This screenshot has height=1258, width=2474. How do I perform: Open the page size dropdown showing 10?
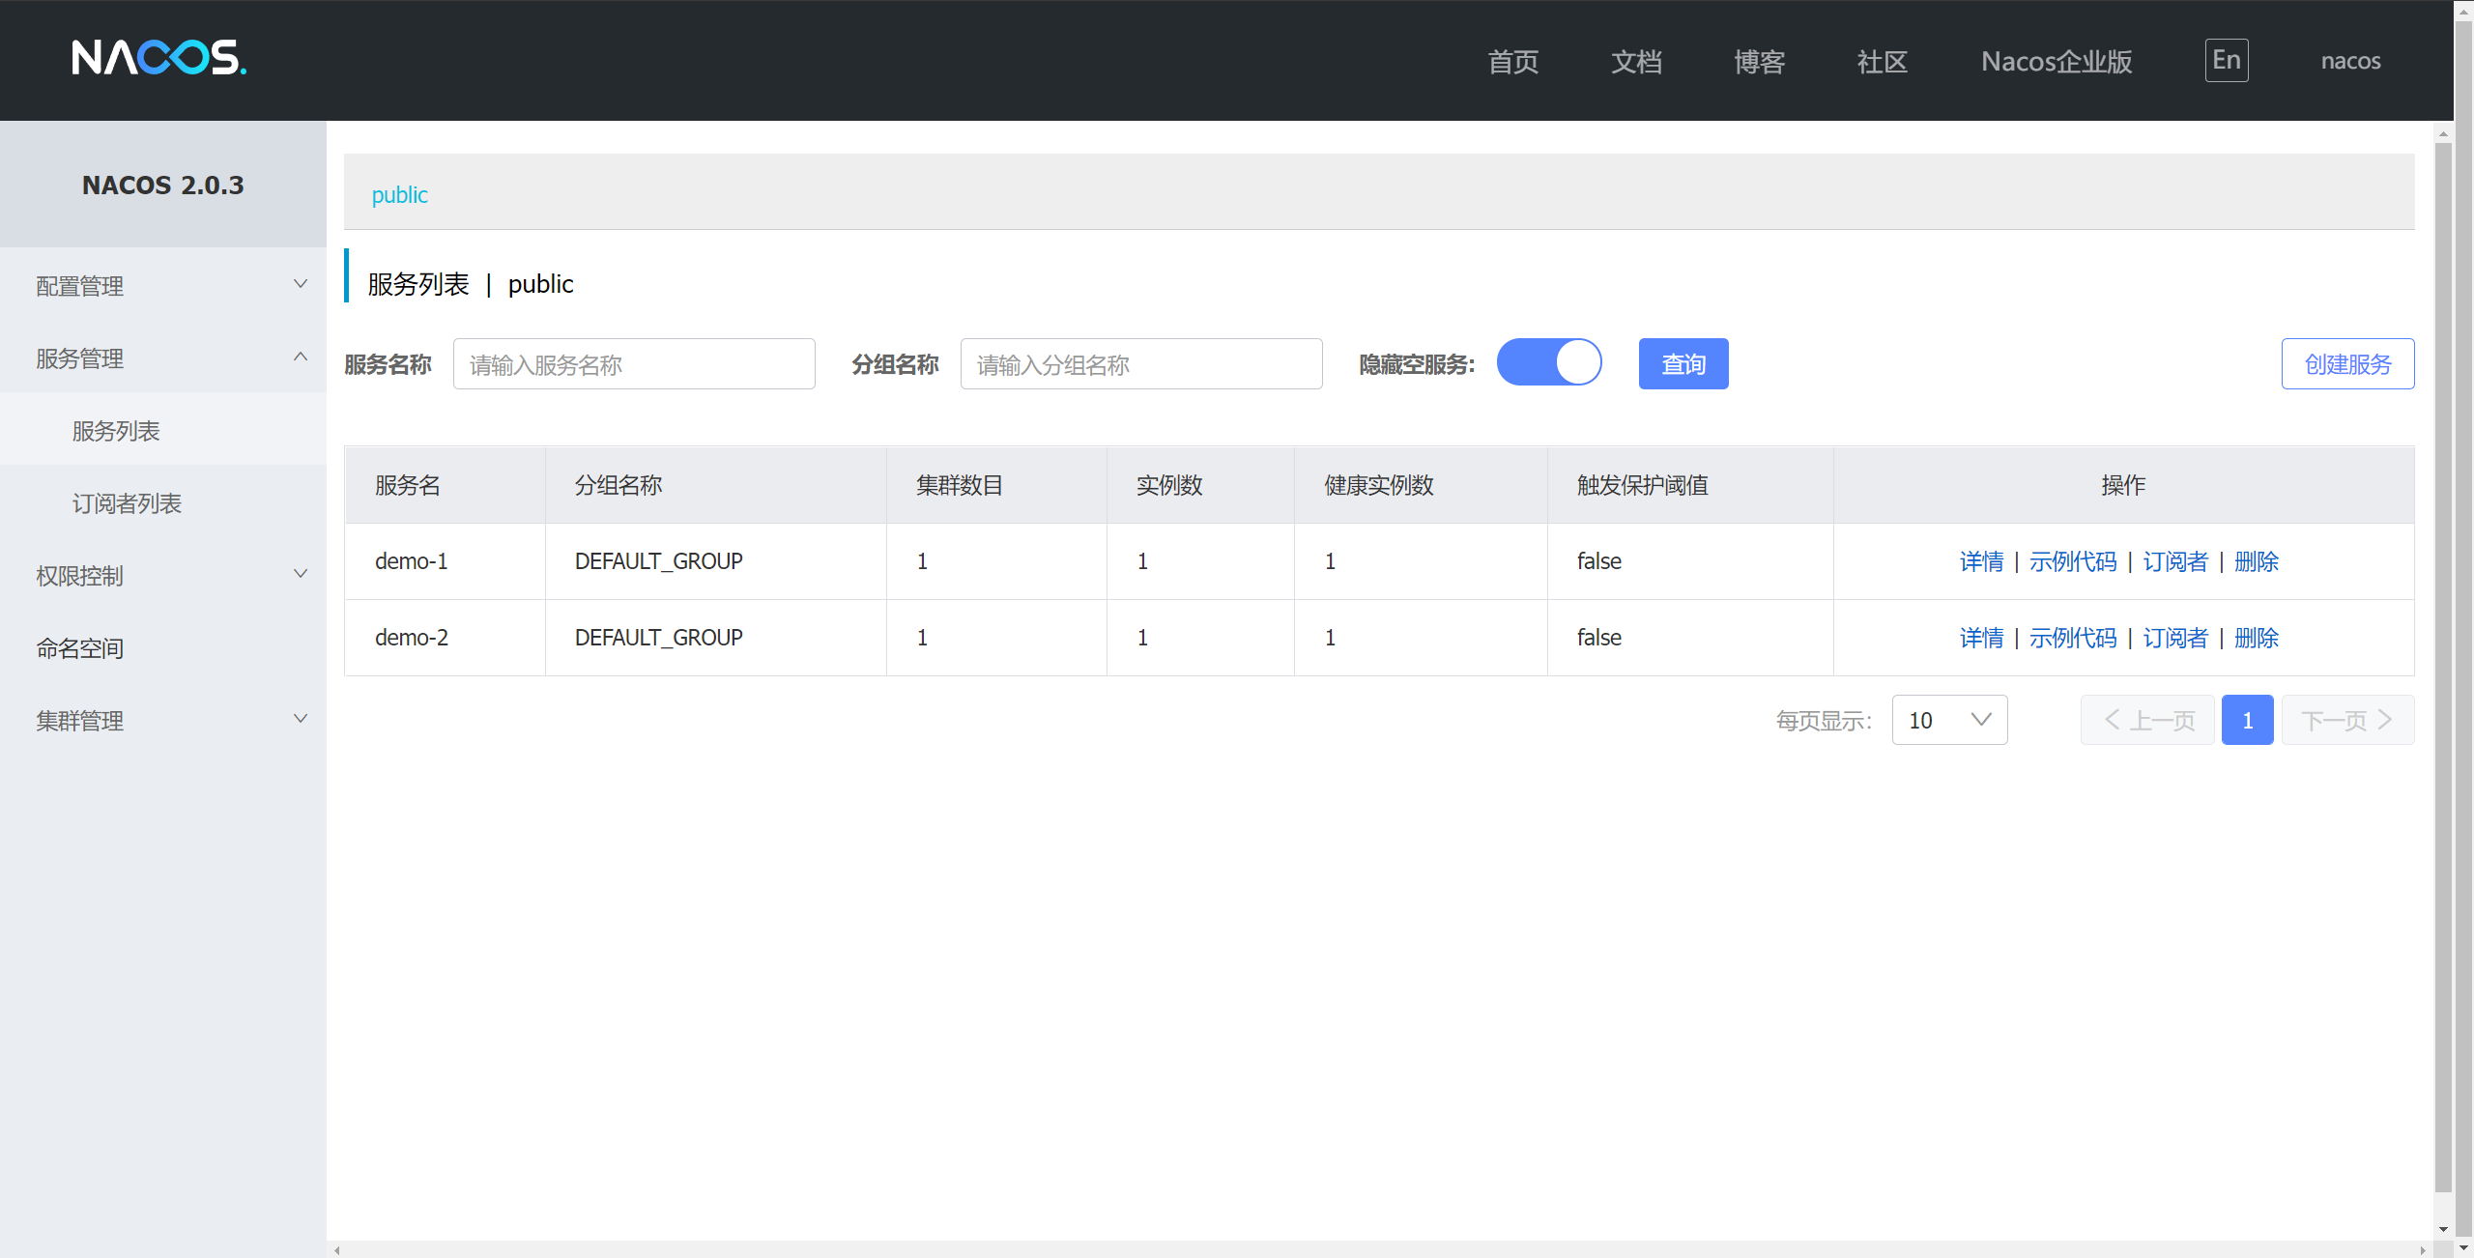click(1948, 720)
